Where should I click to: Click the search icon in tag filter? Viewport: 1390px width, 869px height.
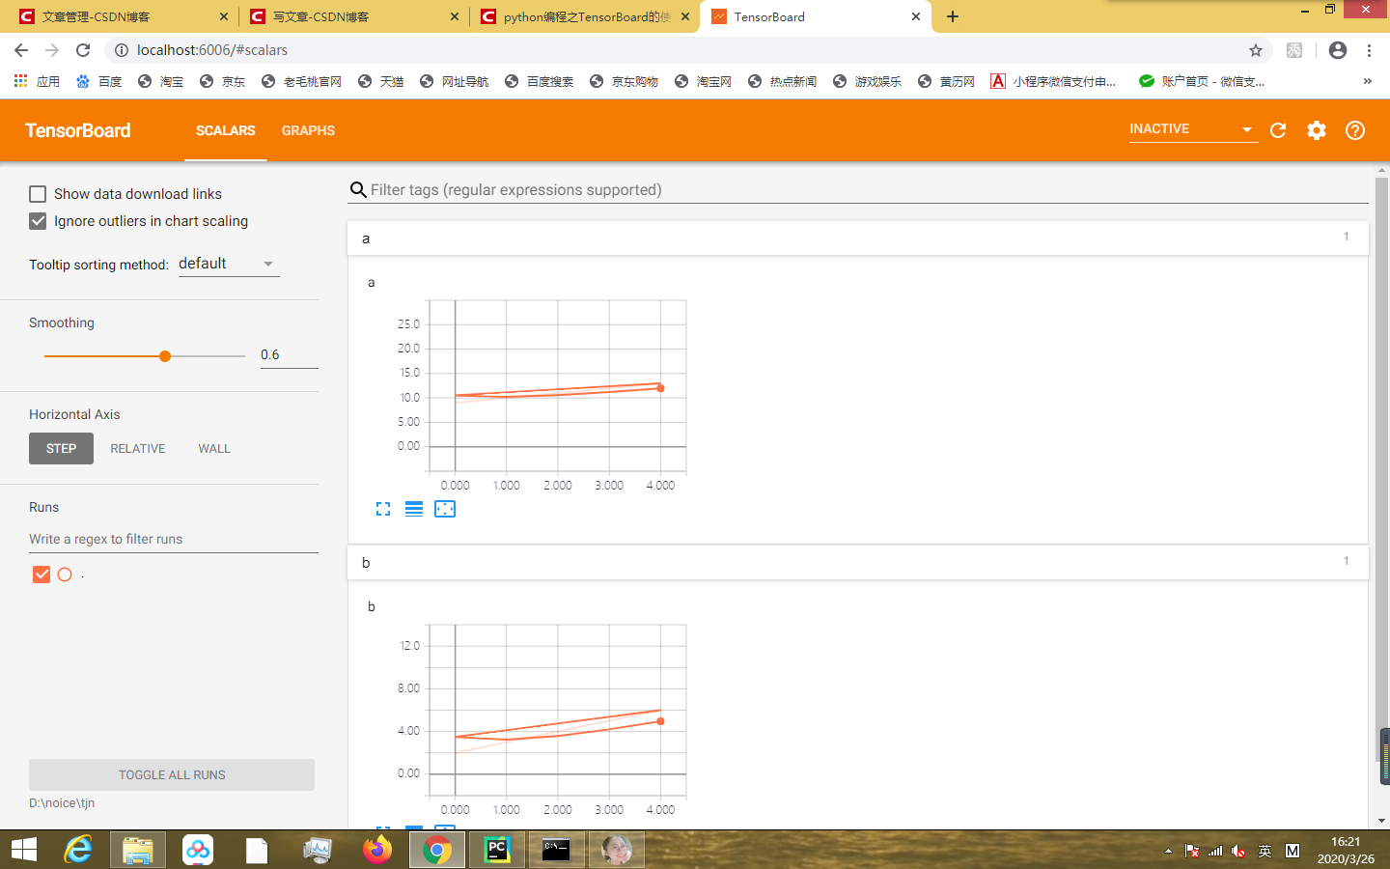(x=358, y=190)
